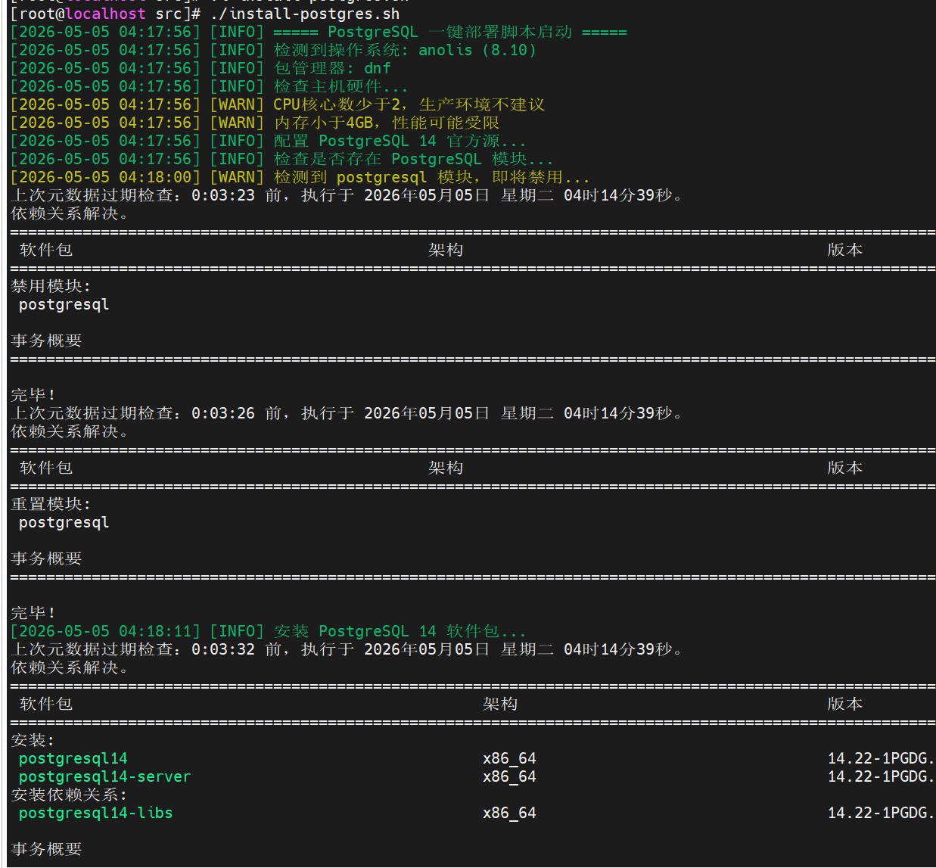Screen dimensions: 936x868
Task: Select the '安装依赖关系:' section label
Action: pos(69,795)
